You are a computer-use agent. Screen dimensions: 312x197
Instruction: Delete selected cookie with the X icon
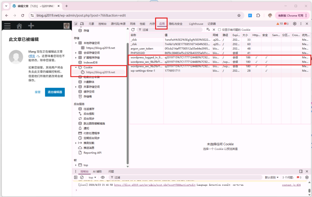[214, 29]
